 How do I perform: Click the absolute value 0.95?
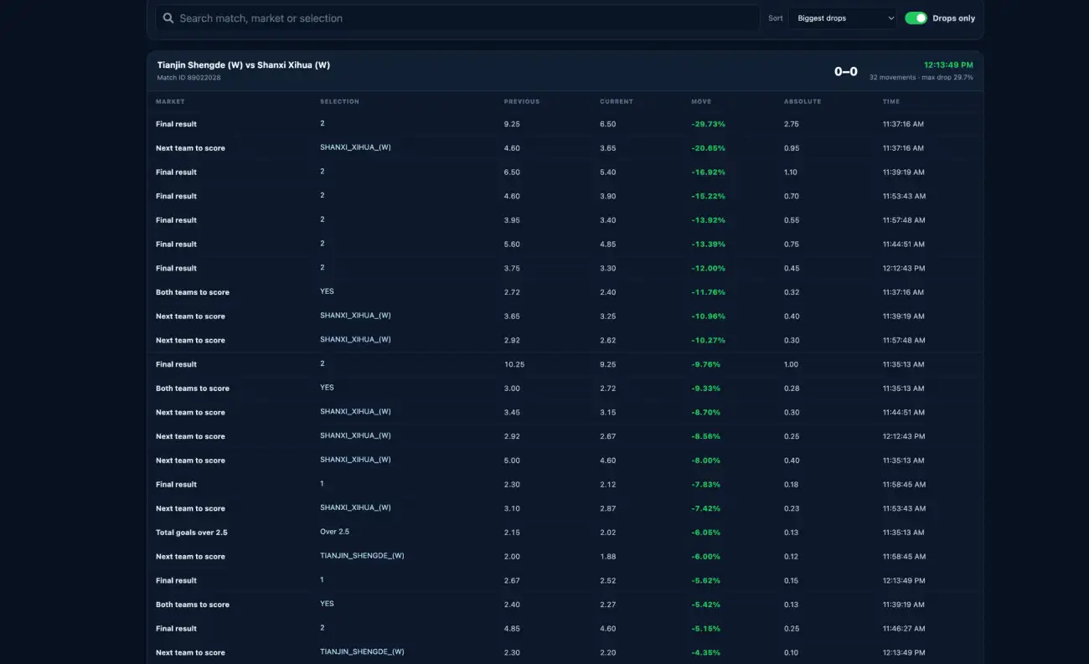pos(792,148)
